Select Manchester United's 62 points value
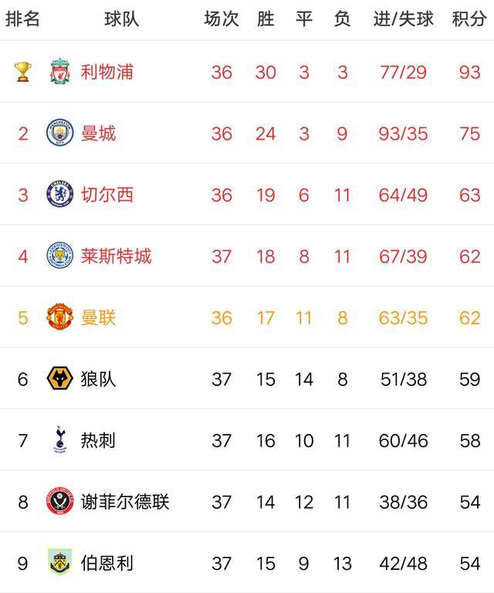The width and height of the screenshot is (494, 593). 469,317
